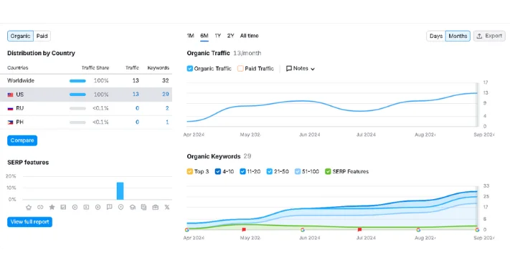Click the Jobs briefcase icon
This screenshot has height=270, width=510.
[156, 207]
